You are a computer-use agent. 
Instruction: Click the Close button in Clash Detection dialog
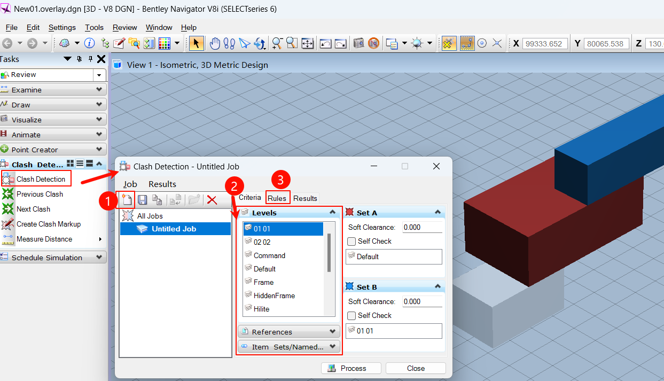(x=416, y=368)
